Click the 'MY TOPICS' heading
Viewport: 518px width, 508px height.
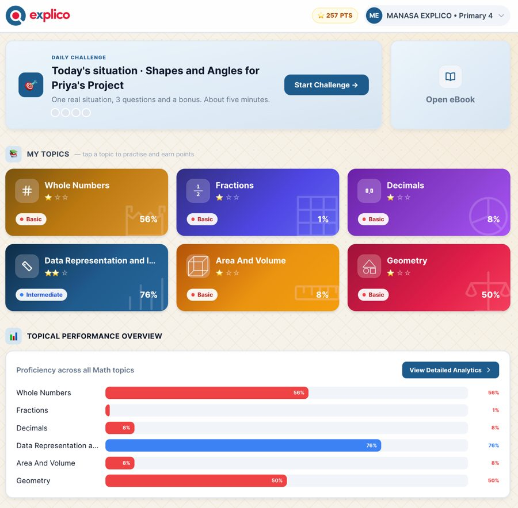48,154
